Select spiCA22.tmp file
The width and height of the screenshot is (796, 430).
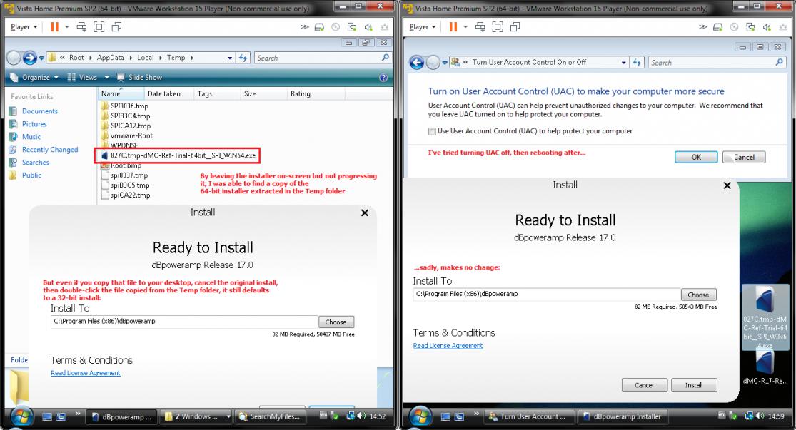126,195
